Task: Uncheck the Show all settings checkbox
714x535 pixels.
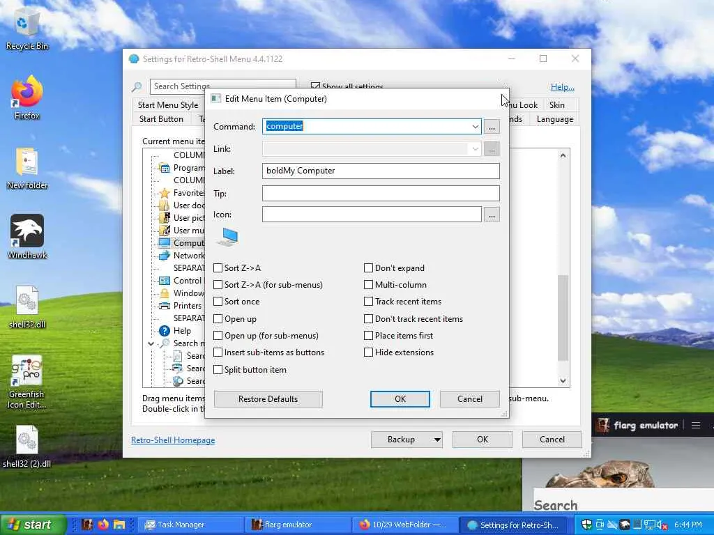Action: pos(315,86)
